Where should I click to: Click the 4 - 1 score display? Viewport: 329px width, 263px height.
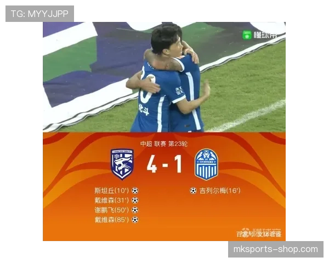pyautogui.click(x=164, y=164)
